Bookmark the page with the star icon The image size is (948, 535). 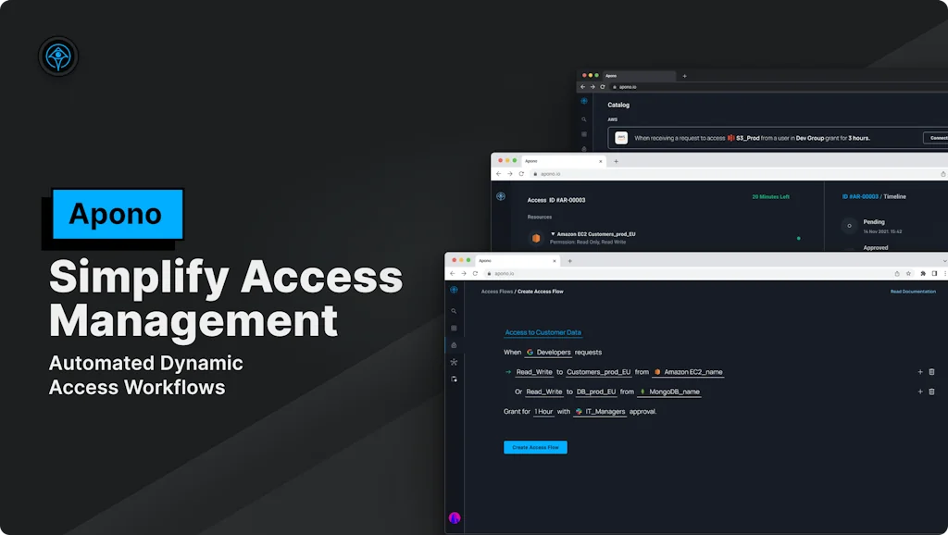(x=909, y=273)
